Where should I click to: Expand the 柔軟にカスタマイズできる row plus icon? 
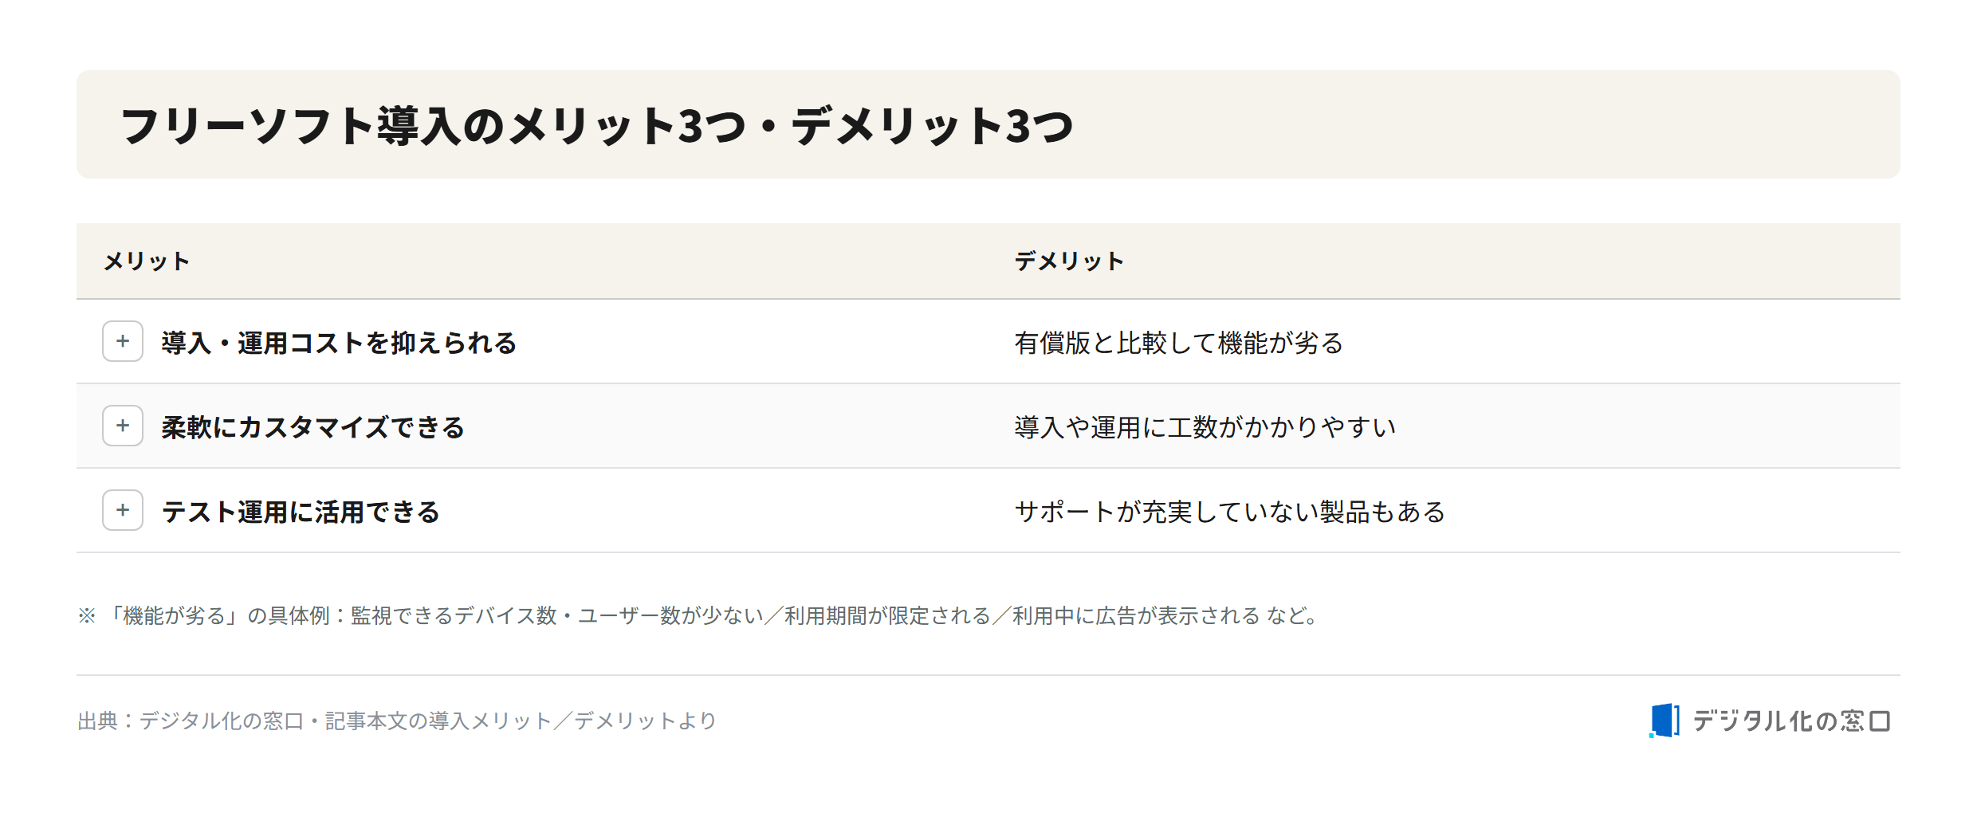tap(123, 426)
